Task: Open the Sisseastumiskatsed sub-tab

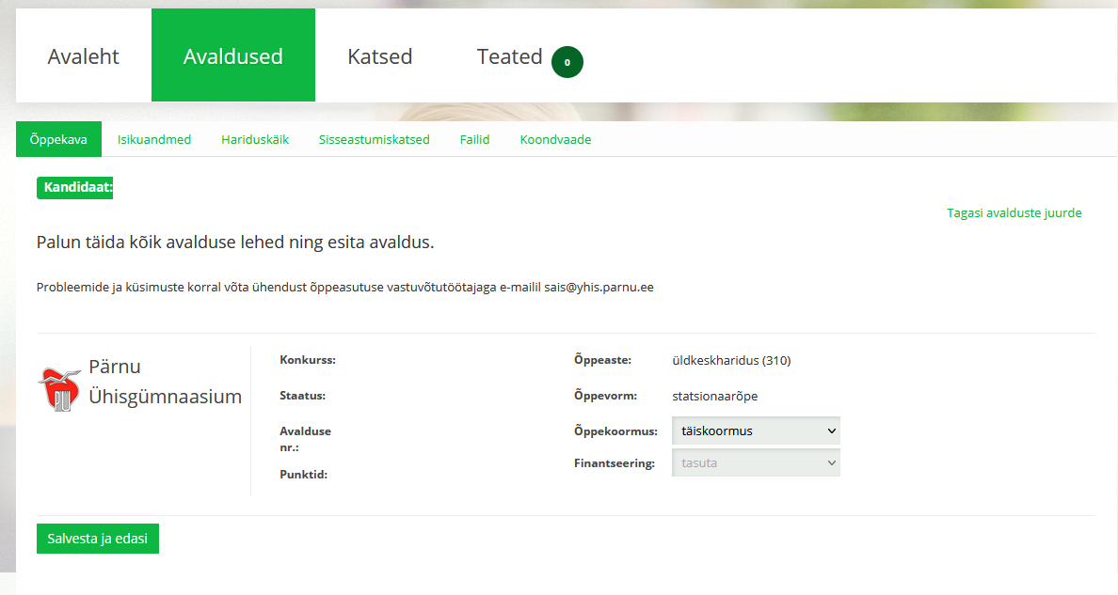Action: pyautogui.click(x=374, y=140)
